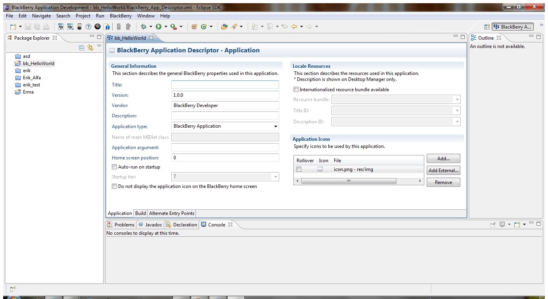This screenshot has width=548, height=299.
Task: Click the New Java Class toolbar icon
Action: pyautogui.click(x=204, y=27)
